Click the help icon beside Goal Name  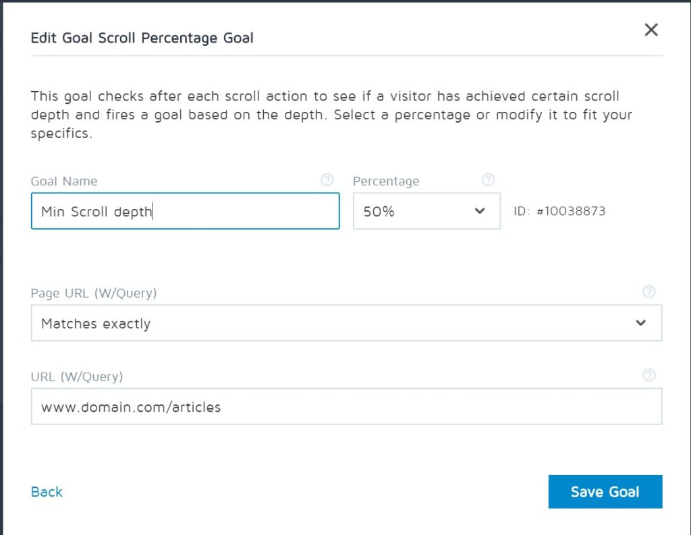point(327,180)
